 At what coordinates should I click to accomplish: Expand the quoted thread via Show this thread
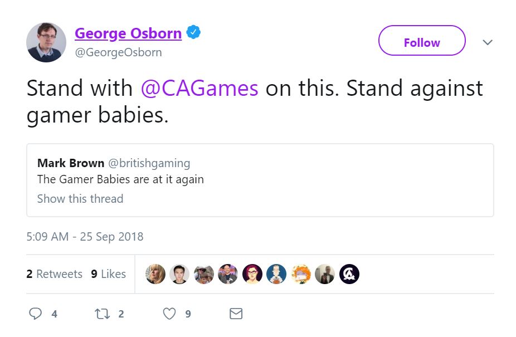pos(80,199)
